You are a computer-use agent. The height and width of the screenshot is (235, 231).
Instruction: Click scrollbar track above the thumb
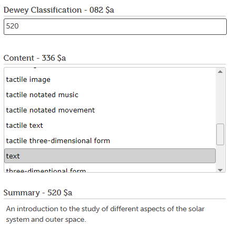[x=220, y=99]
